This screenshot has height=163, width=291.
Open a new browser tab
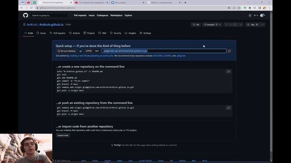185,3
